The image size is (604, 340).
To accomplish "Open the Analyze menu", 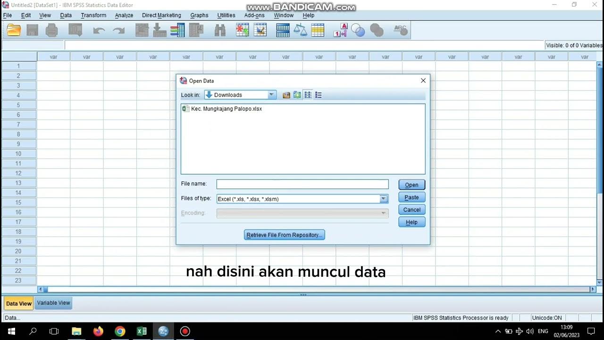I will click(124, 15).
